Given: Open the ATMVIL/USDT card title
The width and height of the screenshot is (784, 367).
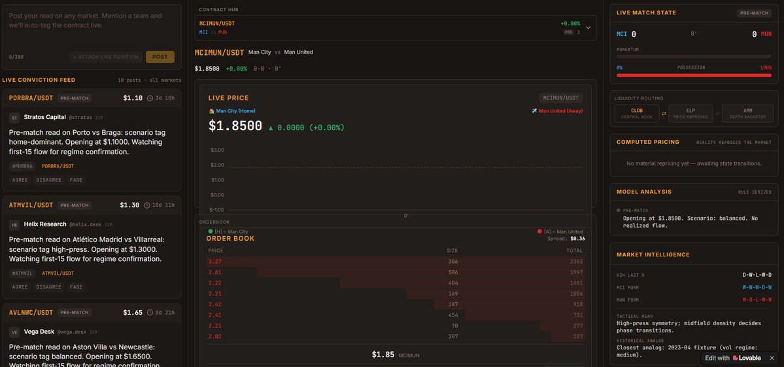Looking at the screenshot, I should coord(31,205).
